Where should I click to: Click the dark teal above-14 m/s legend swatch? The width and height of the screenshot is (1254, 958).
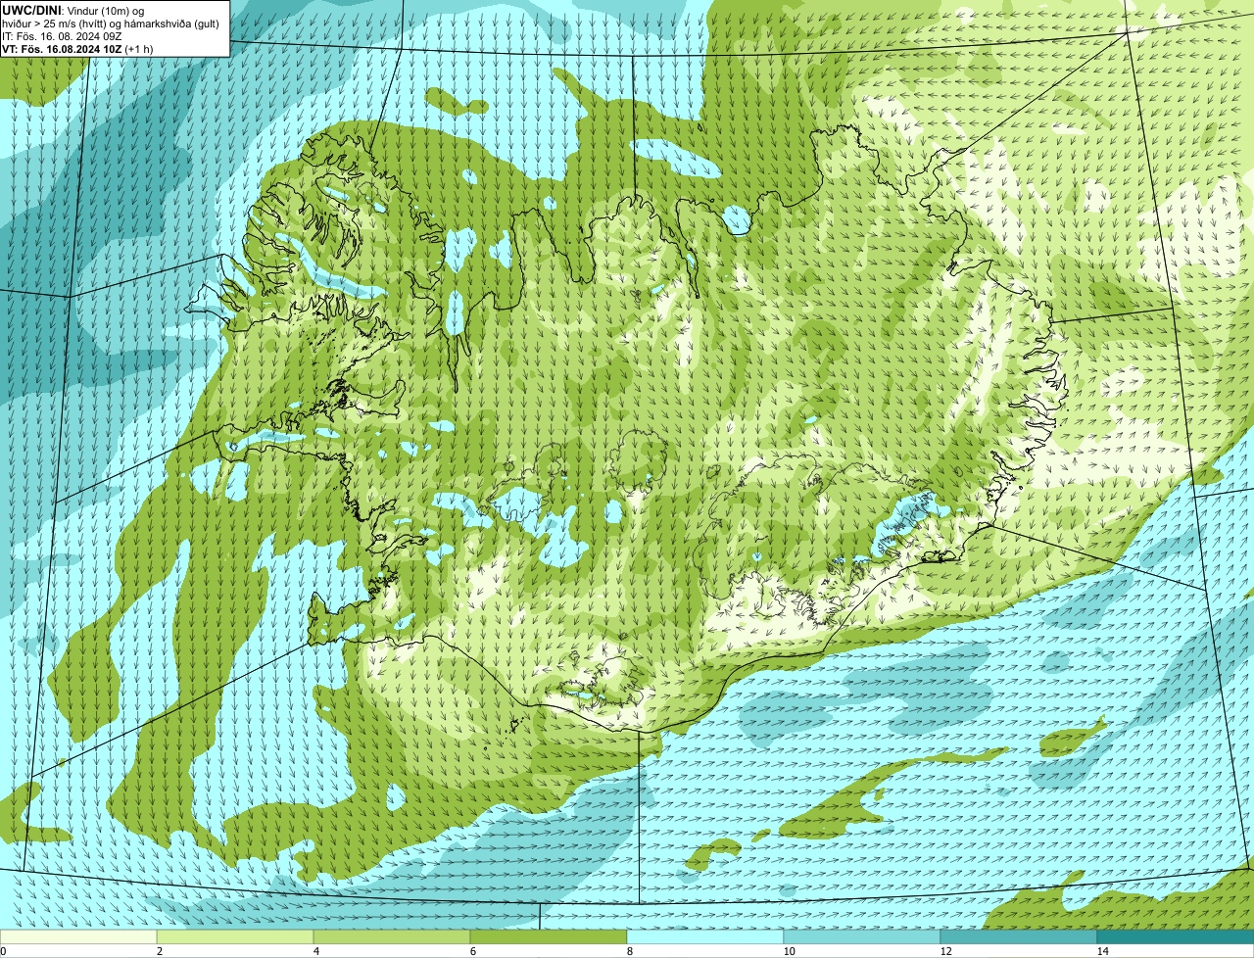[1176, 936]
